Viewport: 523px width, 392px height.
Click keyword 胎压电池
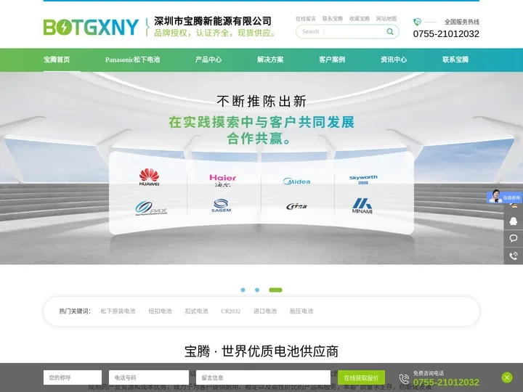click(301, 311)
